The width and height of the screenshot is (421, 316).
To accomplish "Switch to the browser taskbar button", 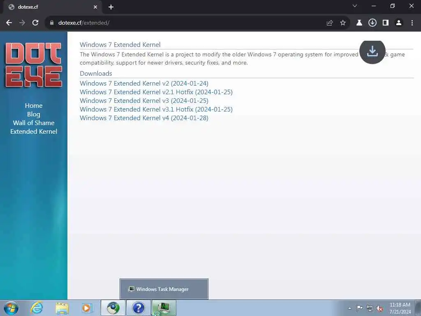I will 113,308.
